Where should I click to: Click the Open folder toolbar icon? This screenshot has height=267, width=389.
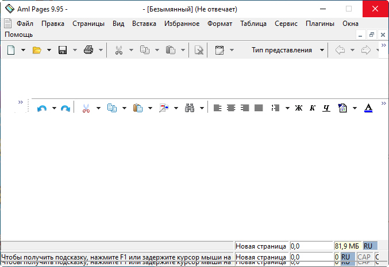(37, 50)
